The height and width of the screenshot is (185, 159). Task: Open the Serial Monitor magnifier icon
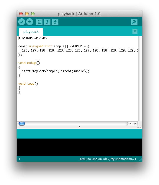134,22
